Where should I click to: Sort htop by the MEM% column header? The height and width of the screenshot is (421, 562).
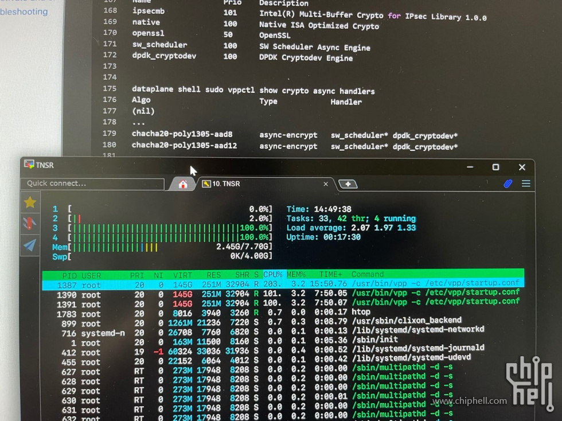[296, 275]
